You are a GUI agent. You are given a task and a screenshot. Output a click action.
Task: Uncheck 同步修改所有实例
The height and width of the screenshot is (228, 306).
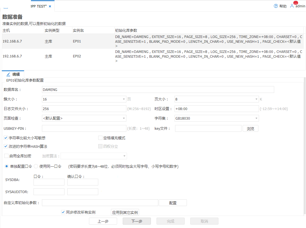(x=63, y=212)
